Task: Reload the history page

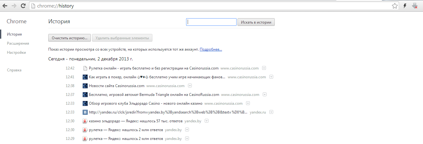Action: coord(23,6)
